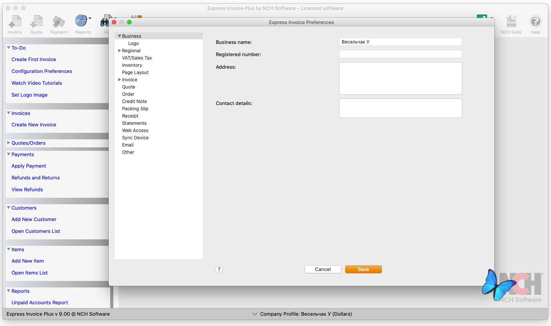Collapse the Business tree node
Screen dimensions: 551x326
119,36
